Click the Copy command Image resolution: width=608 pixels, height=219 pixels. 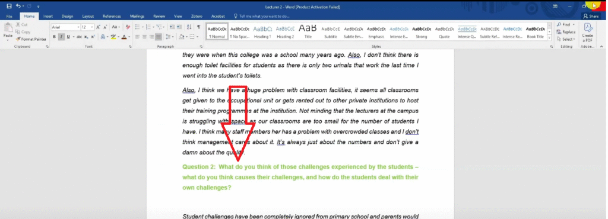(x=23, y=32)
